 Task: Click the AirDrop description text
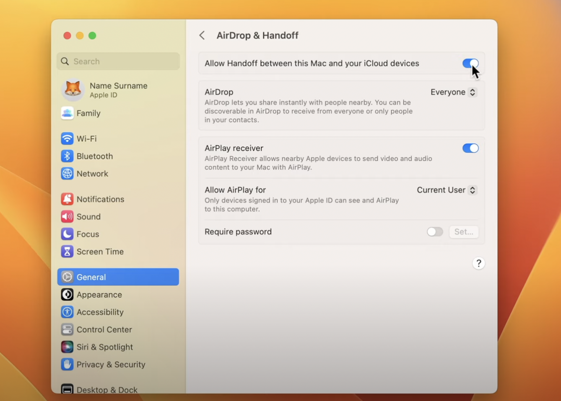pyautogui.click(x=309, y=111)
